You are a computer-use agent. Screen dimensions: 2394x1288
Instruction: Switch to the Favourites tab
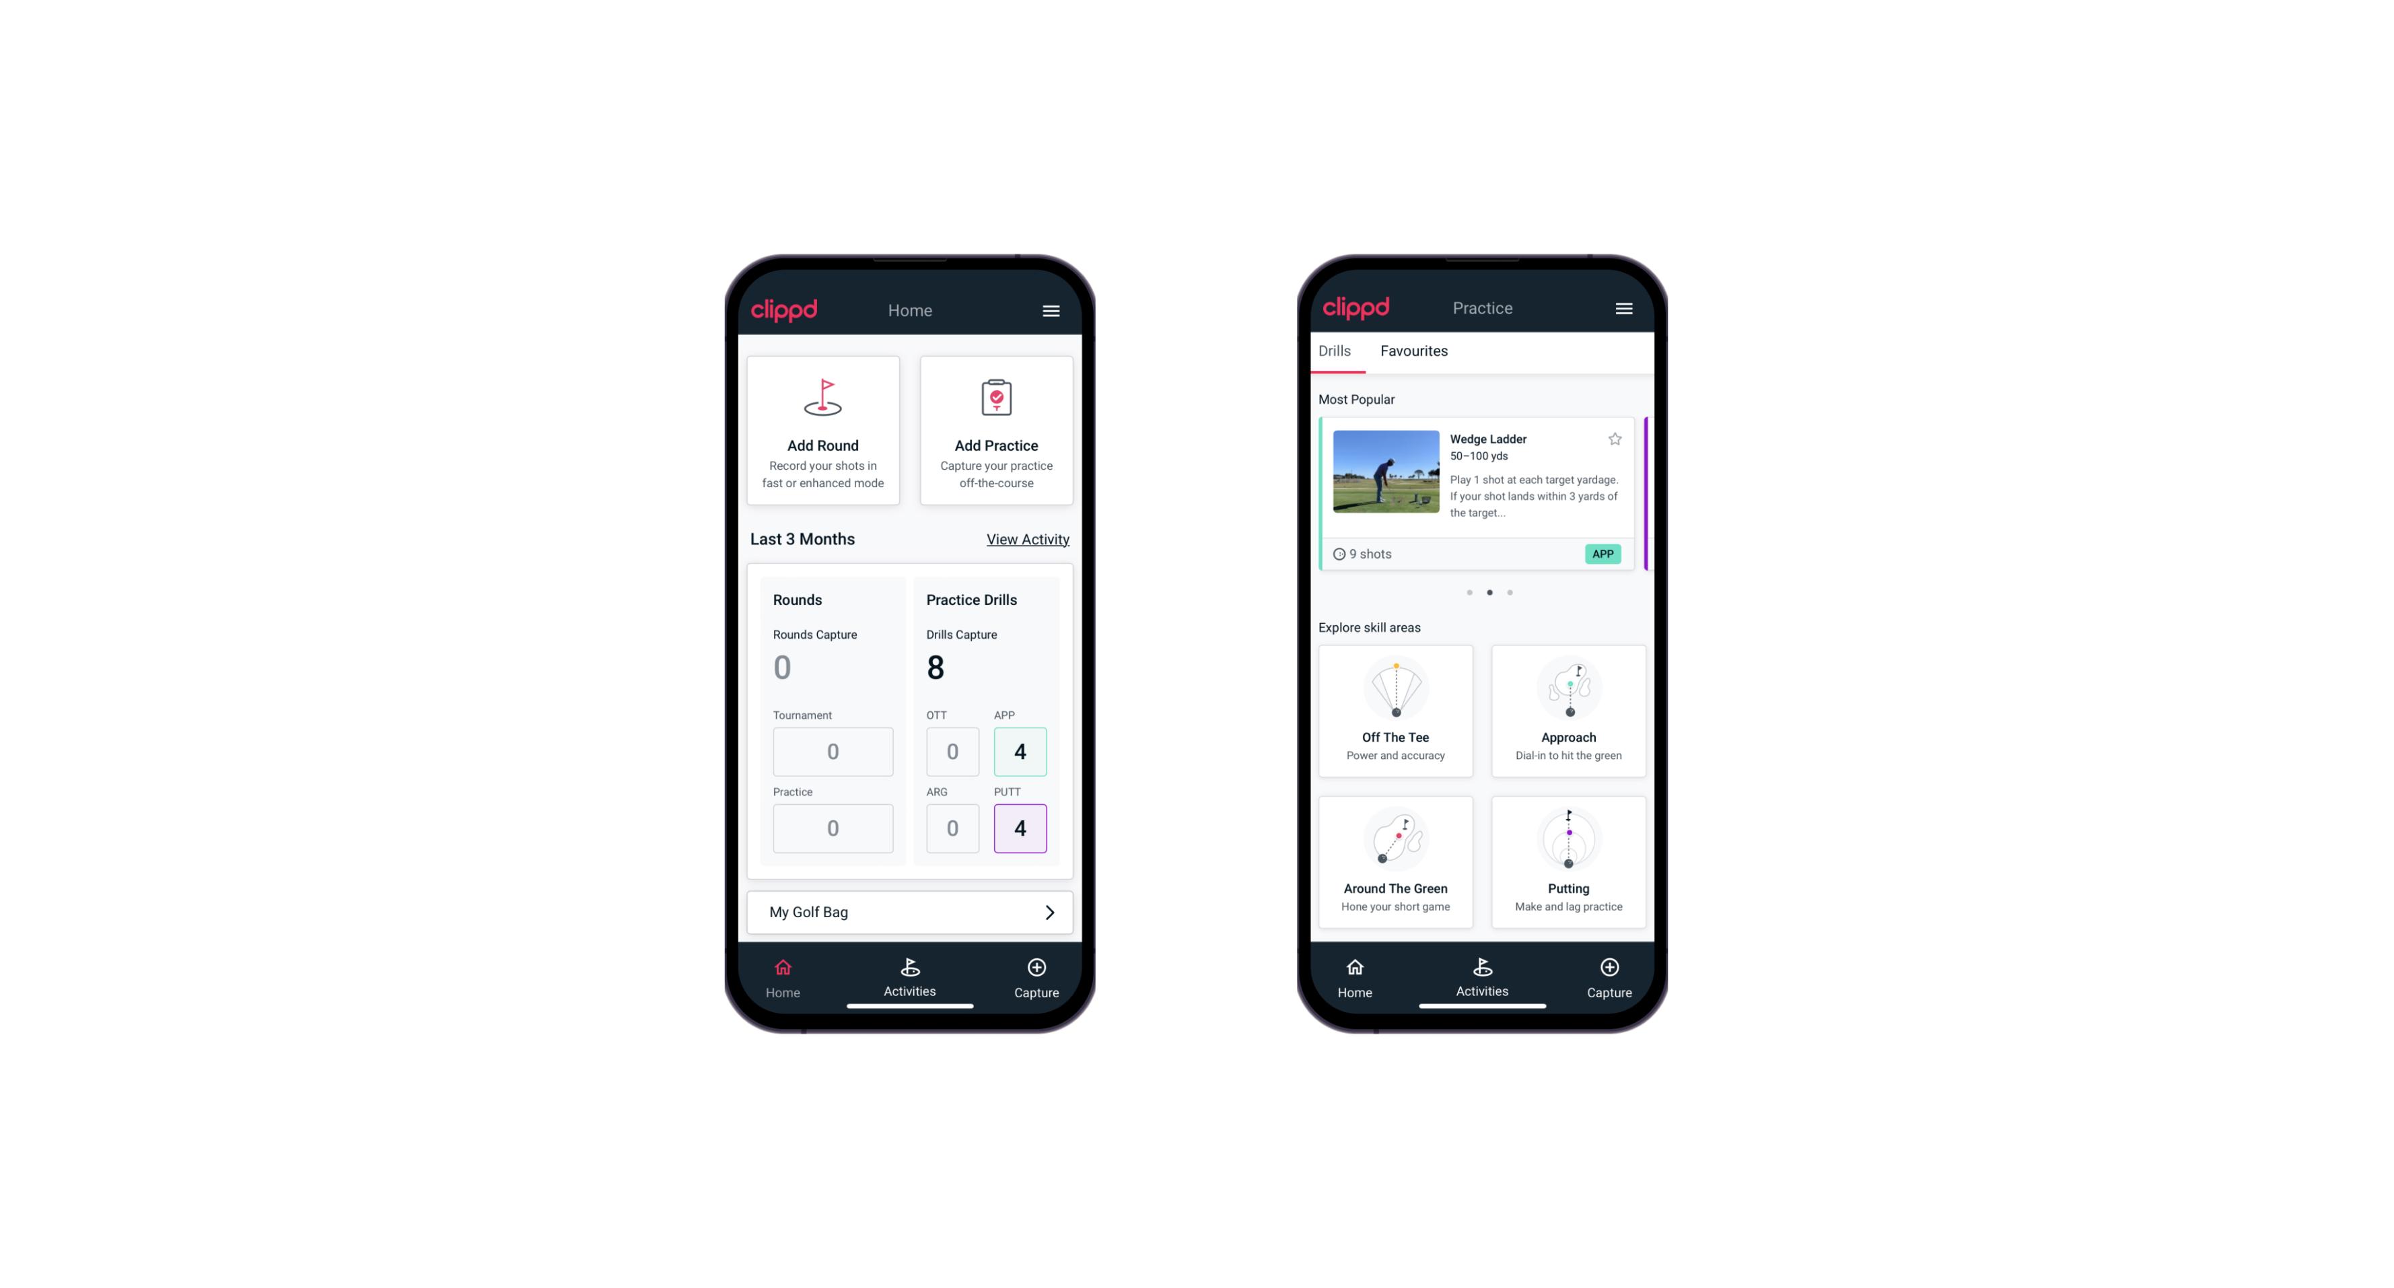1412,351
